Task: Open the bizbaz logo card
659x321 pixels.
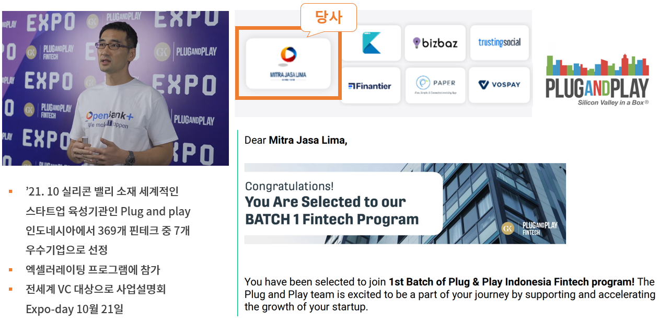Action: 435,43
